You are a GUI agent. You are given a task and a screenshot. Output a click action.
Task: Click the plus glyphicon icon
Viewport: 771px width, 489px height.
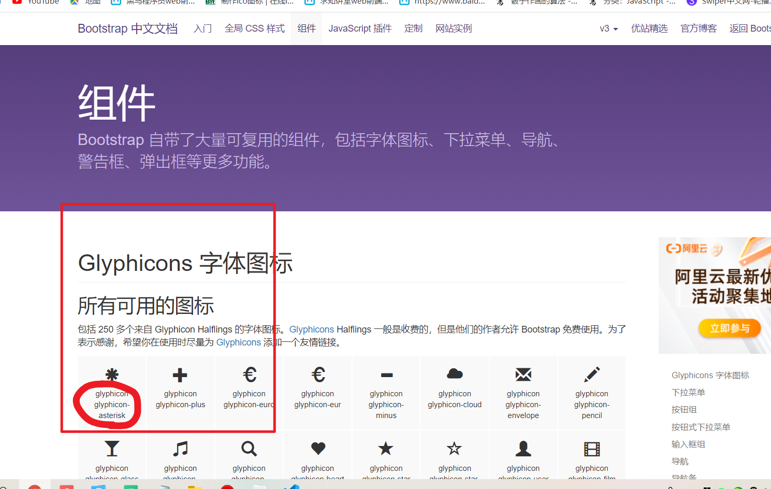pos(180,375)
